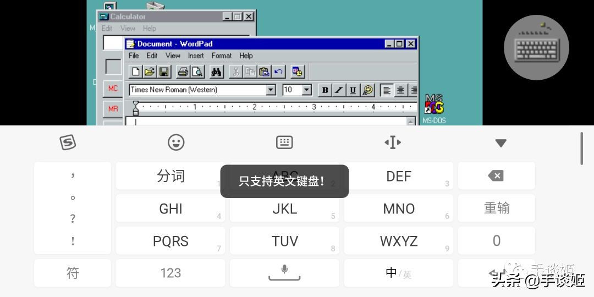
Task: Create a new document in WordPad toolbar
Action: pos(136,71)
